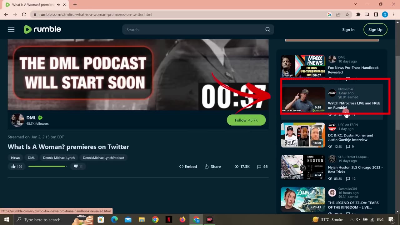The height and width of the screenshot is (225, 400).
Task: Click the SammiieGiirl channel avatar
Action: 332,192
